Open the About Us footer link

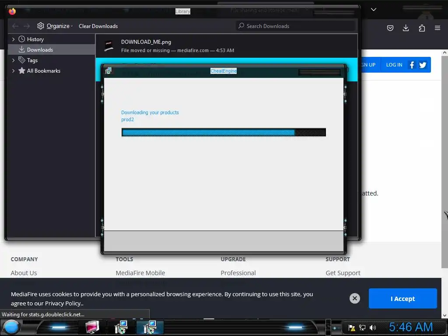(x=24, y=273)
